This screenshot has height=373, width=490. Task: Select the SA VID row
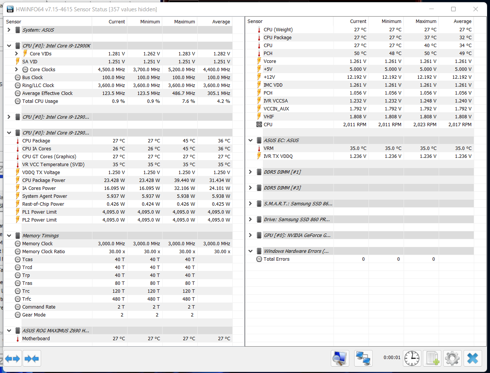[118, 61]
